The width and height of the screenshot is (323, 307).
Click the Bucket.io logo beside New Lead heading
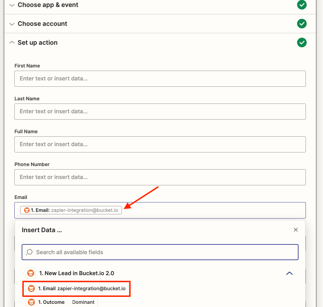point(31,273)
